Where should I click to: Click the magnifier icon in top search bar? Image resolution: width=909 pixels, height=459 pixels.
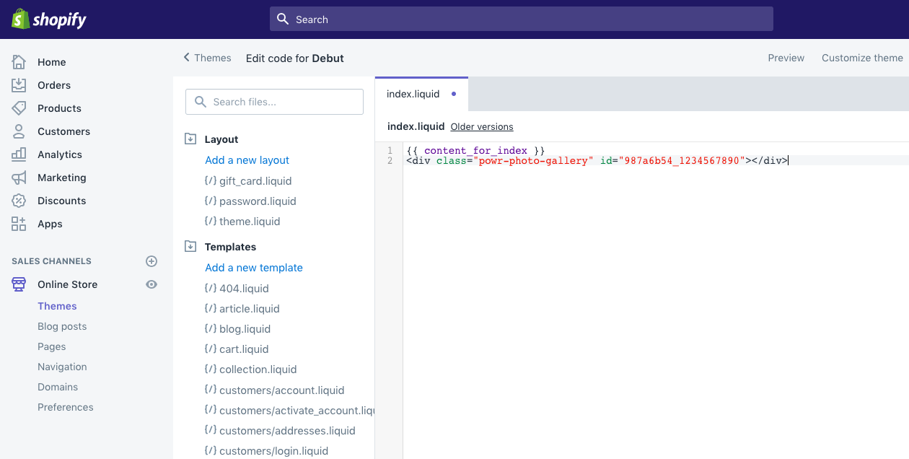coord(283,19)
